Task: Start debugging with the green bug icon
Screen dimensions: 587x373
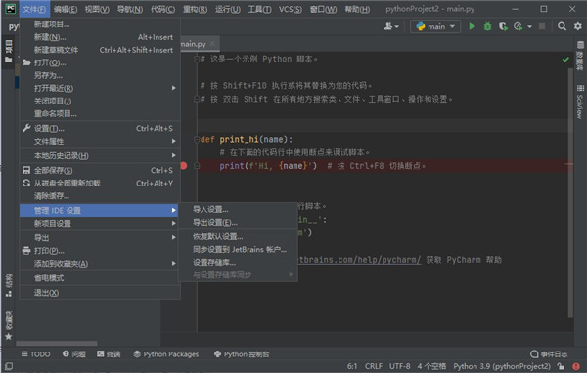Action: 487,26
